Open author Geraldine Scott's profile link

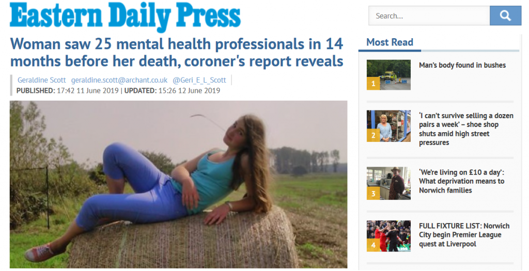pos(41,80)
